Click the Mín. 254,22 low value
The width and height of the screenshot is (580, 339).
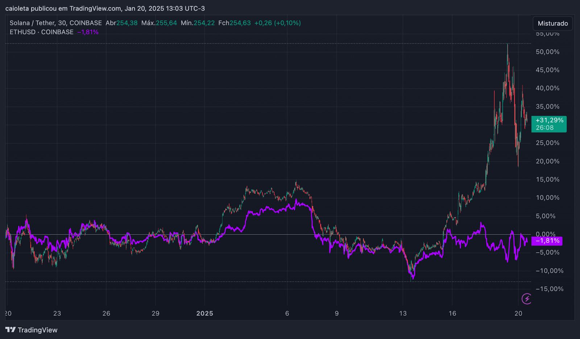[198, 23]
